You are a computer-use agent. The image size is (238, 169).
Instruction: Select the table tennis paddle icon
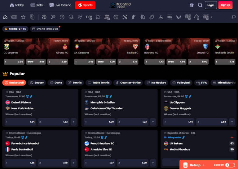coord(98,17)
